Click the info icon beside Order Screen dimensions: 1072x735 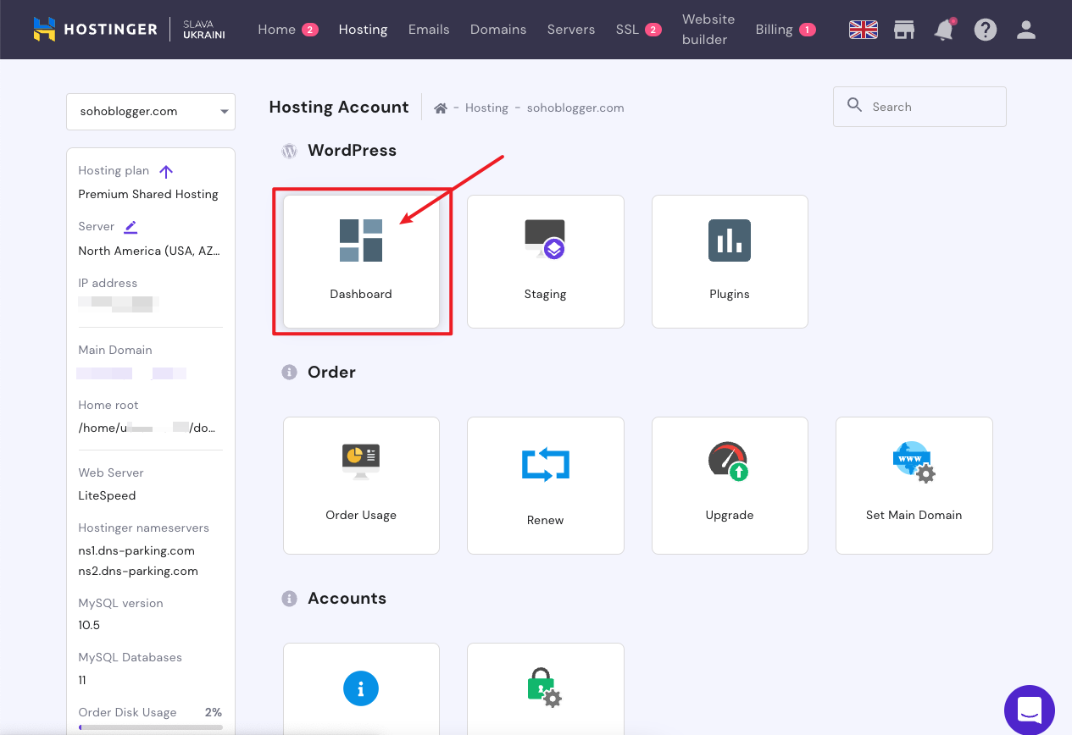point(290,373)
